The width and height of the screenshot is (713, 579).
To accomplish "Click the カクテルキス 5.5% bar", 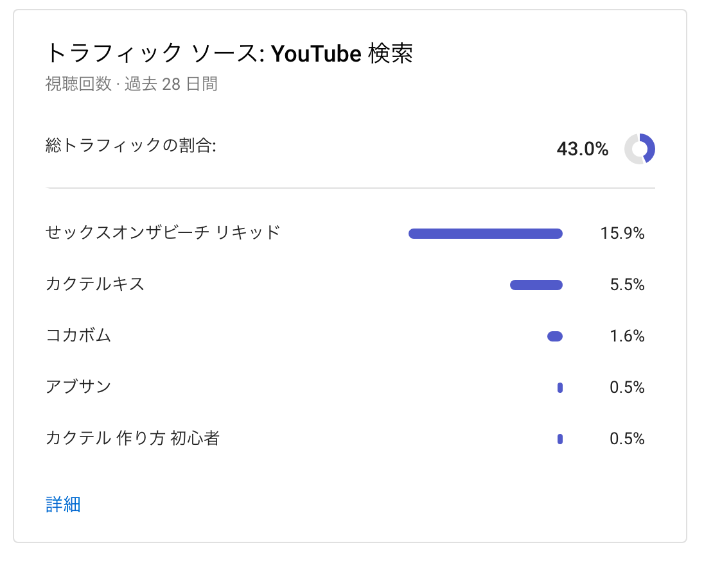I will (x=536, y=285).
